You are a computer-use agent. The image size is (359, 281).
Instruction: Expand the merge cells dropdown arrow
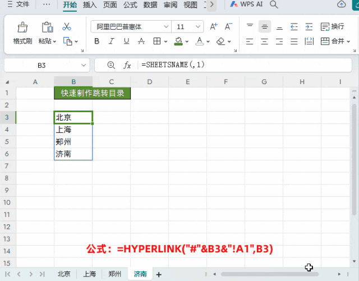pos(348,42)
